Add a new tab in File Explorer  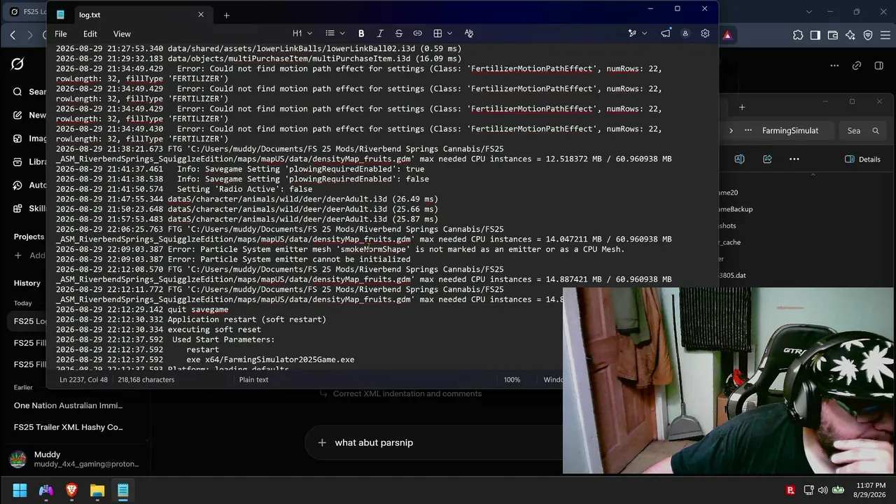click(x=742, y=107)
